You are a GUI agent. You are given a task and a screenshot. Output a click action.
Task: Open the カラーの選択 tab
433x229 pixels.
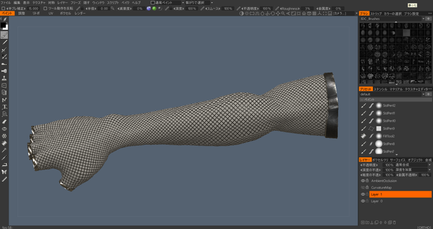coord(393,13)
